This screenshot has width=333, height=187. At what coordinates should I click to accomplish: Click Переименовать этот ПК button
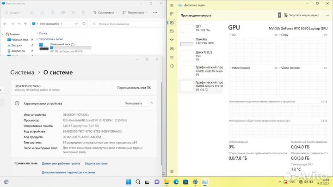click(134, 88)
